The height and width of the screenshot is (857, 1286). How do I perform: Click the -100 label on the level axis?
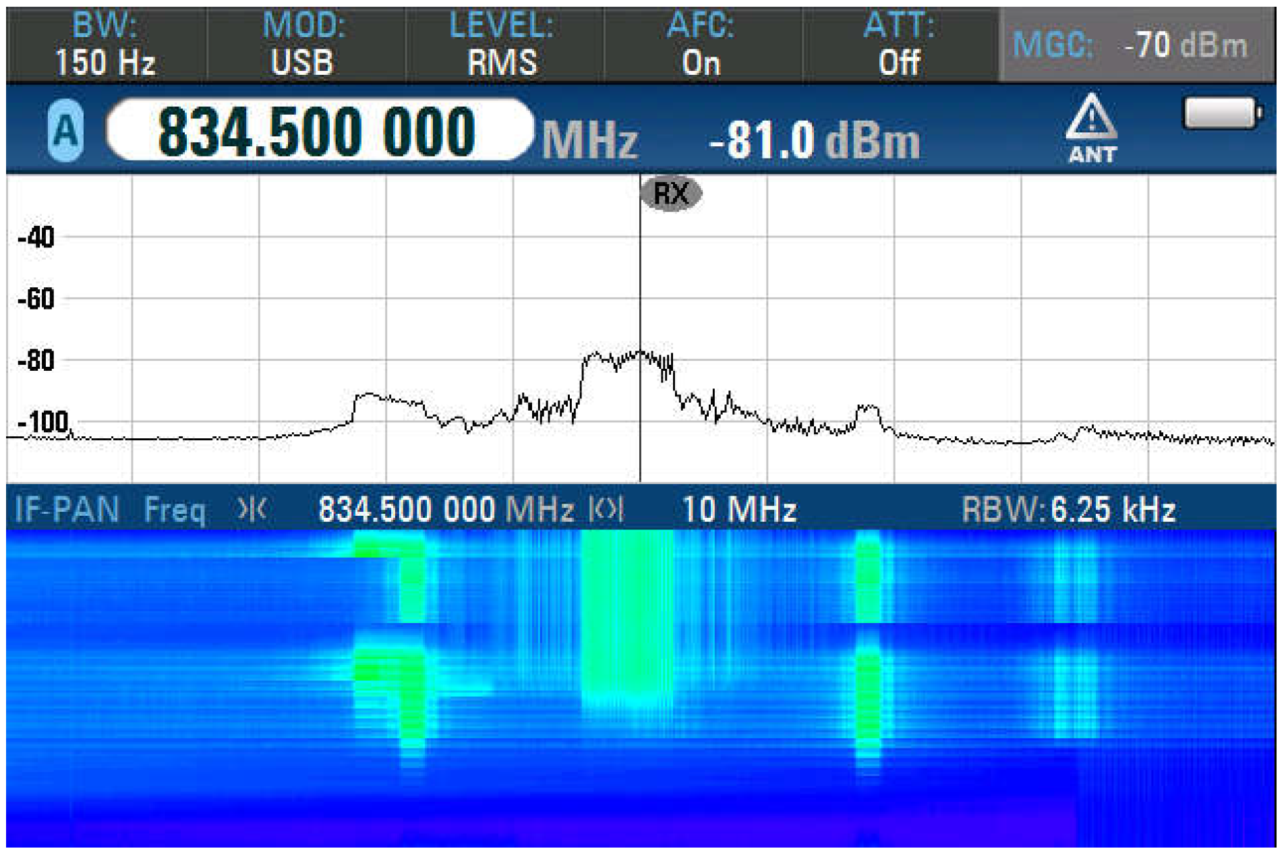point(43,422)
